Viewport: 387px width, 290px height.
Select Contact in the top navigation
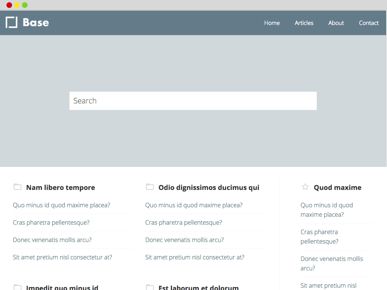pos(368,23)
